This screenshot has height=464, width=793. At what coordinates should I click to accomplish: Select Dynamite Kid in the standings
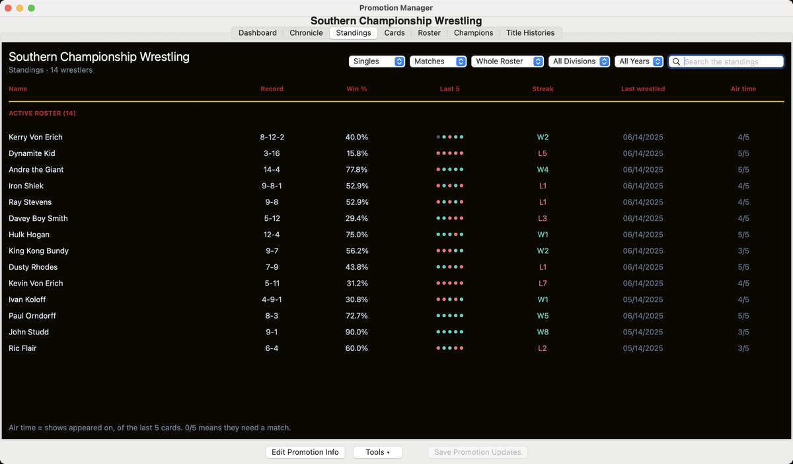(x=32, y=153)
